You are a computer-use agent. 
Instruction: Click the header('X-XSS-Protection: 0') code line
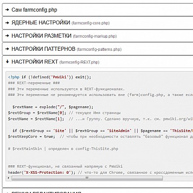point(100,173)
